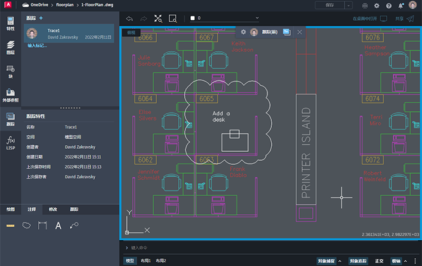Select the dimension tool

pos(42,226)
